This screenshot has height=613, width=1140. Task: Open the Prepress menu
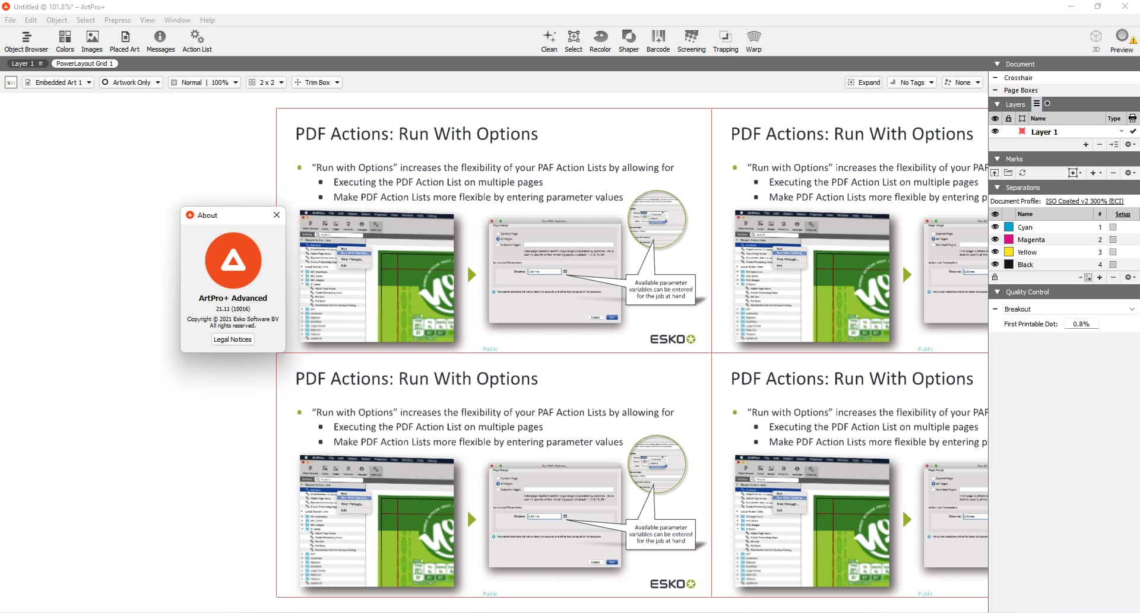click(x=118, y=20)
